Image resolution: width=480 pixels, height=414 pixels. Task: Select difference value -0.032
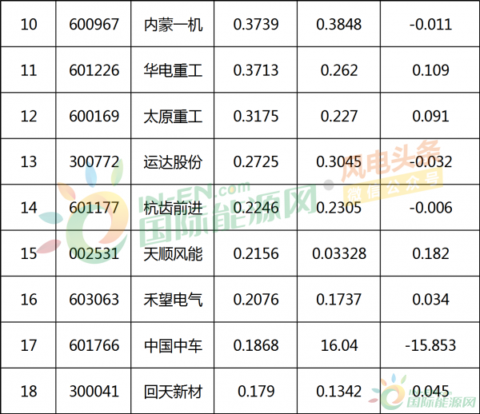430,161
